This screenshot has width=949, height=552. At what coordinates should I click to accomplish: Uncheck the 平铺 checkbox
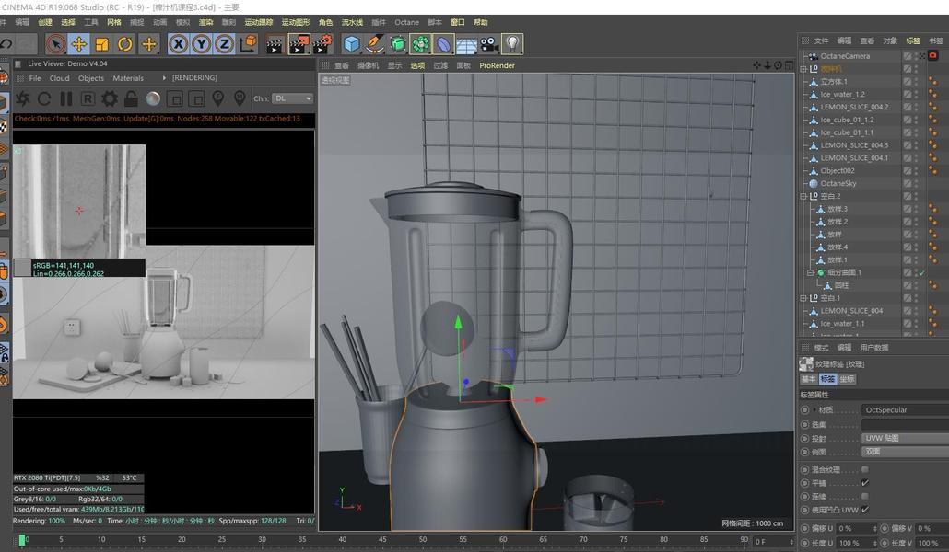click(x=865, y=482)
